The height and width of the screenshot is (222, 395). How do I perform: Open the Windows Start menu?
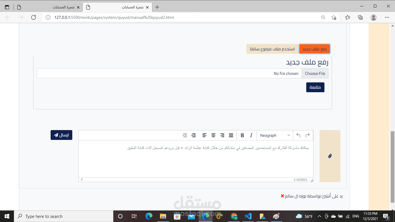coord(7,216)
